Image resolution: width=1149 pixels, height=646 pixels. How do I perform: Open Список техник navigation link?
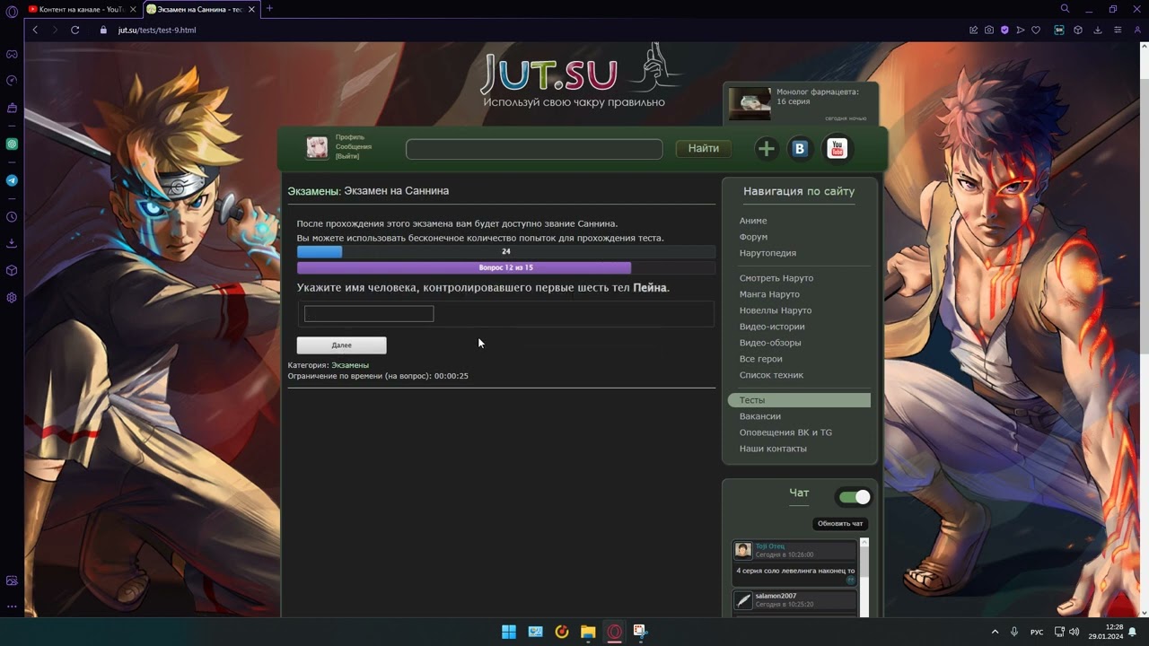pos(771,375)
